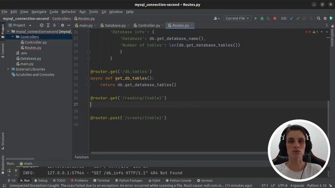This screenshot has height=188, width=335.
Task: Click Controllers breadcrumb in navigation bar
Action: [x=61, y=19]
